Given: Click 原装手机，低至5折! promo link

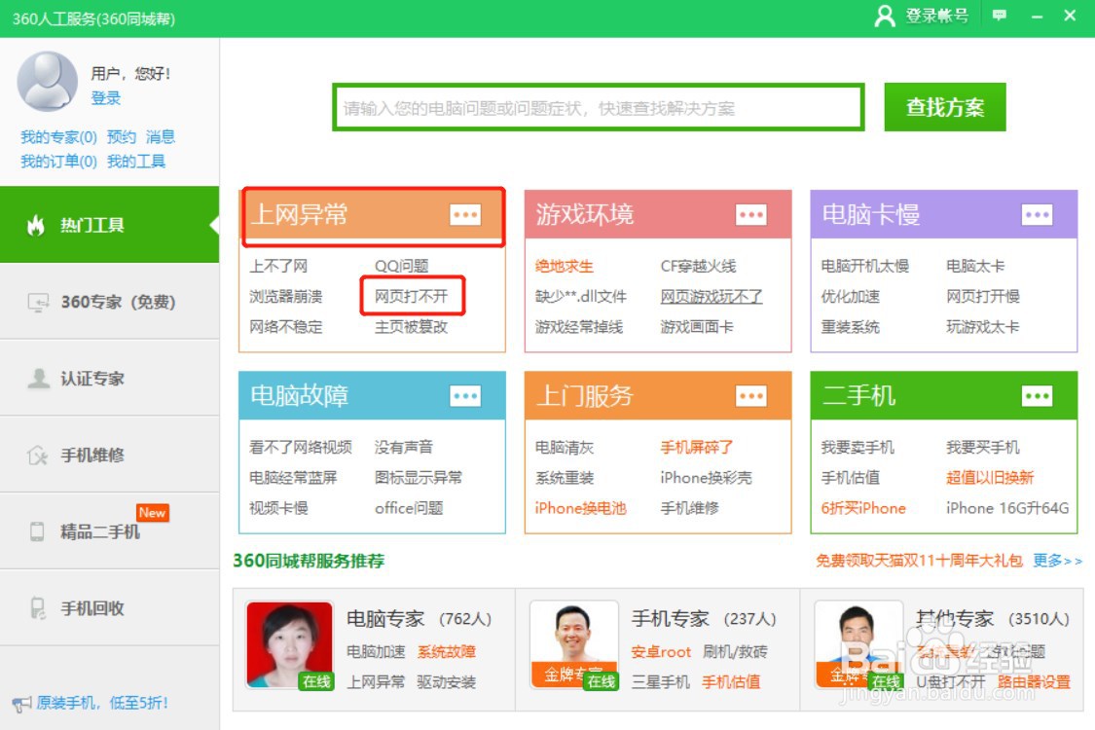Looking at the screenshot, I should (102, 704).
